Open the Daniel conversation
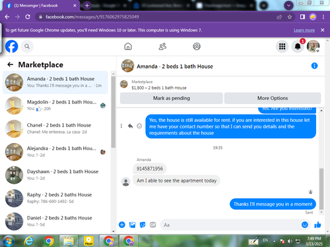330x247 pixels. (55, 221)
